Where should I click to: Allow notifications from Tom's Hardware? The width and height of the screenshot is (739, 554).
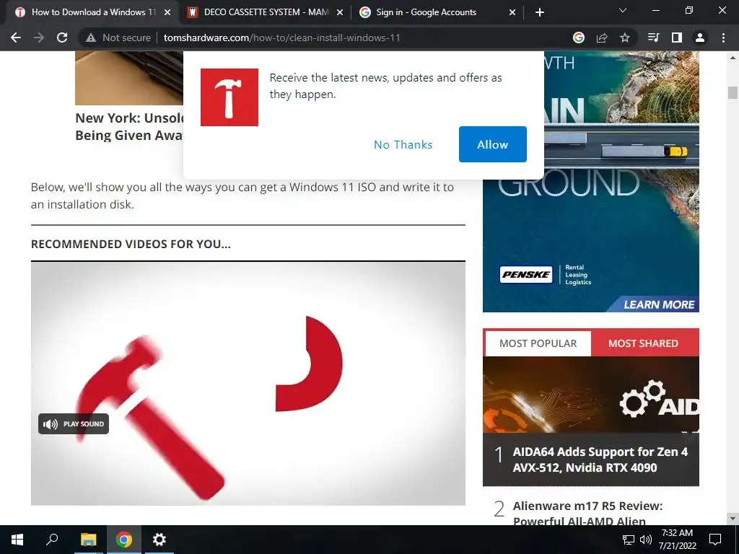click(x=492, y=144)
